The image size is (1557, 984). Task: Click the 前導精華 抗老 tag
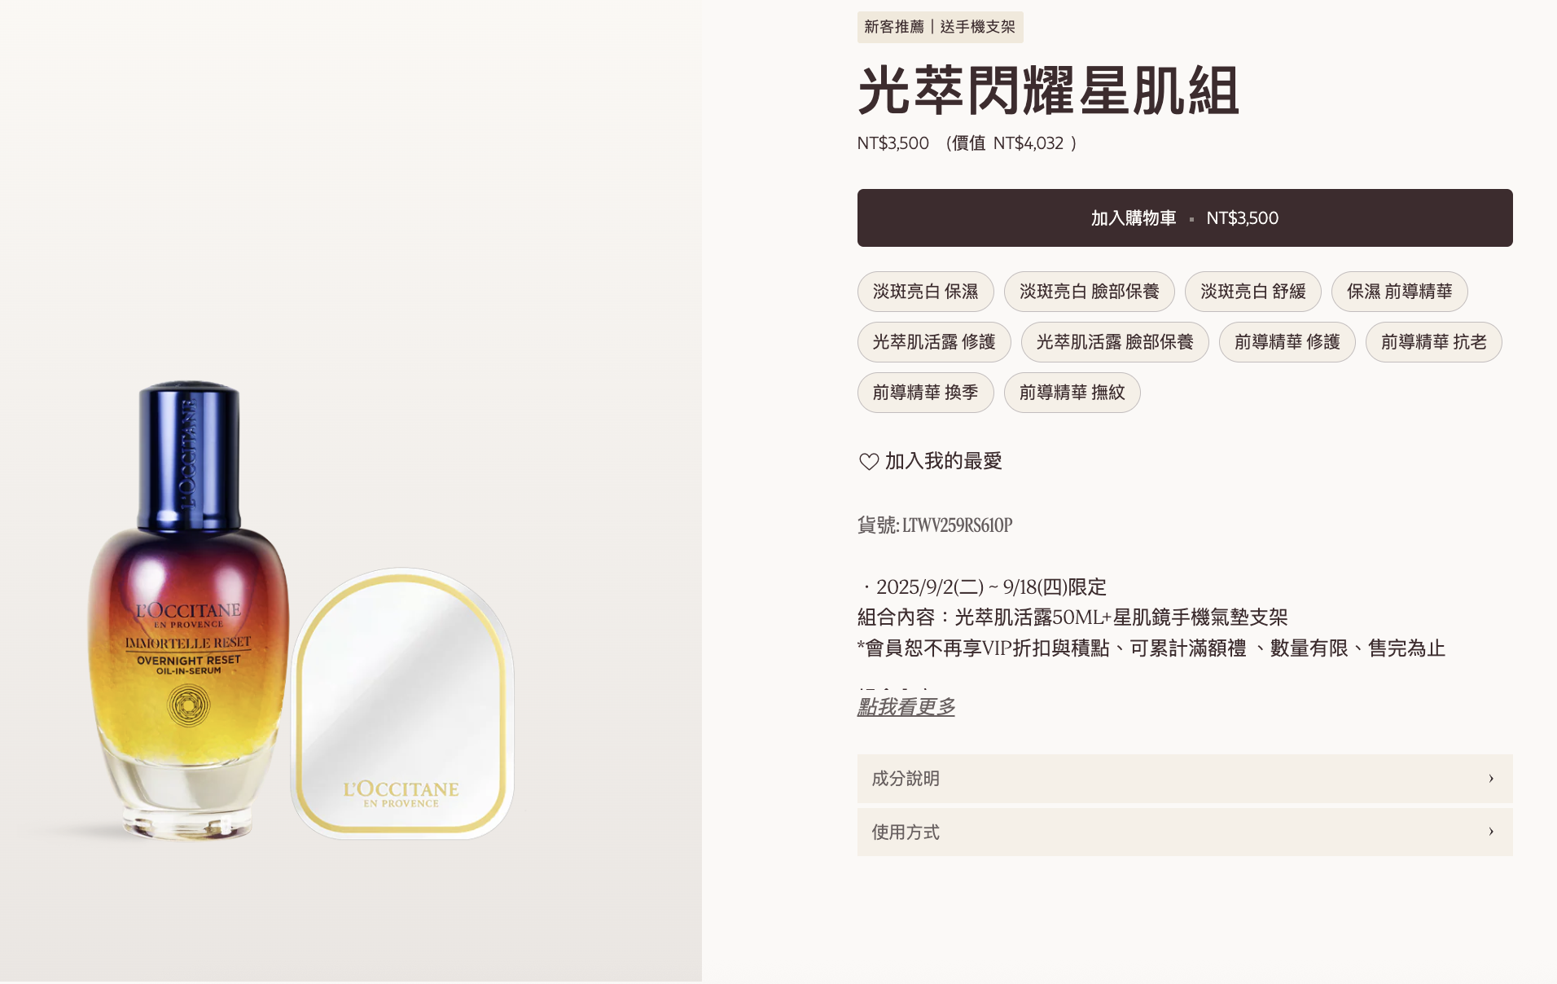click(1433, 342)
